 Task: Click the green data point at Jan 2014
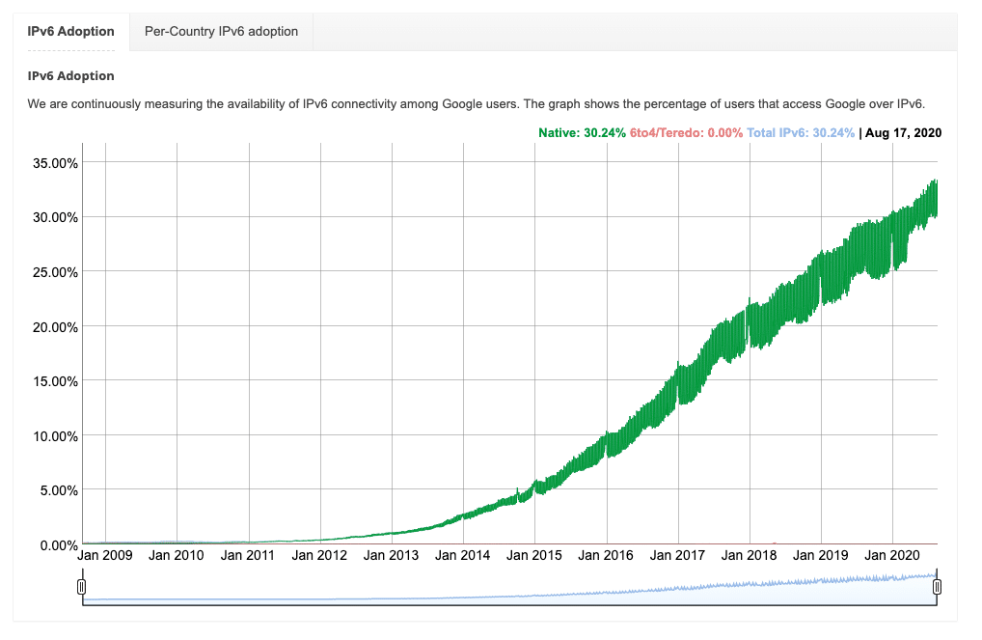[461, 516]
